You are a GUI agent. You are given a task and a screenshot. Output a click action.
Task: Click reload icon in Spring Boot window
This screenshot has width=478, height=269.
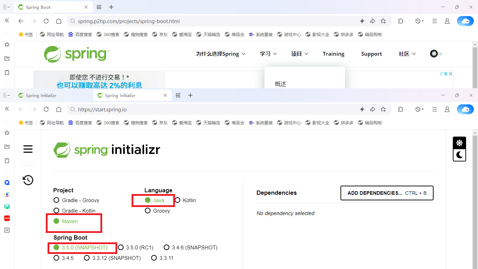pyautogui.click(x=46, y=21)
